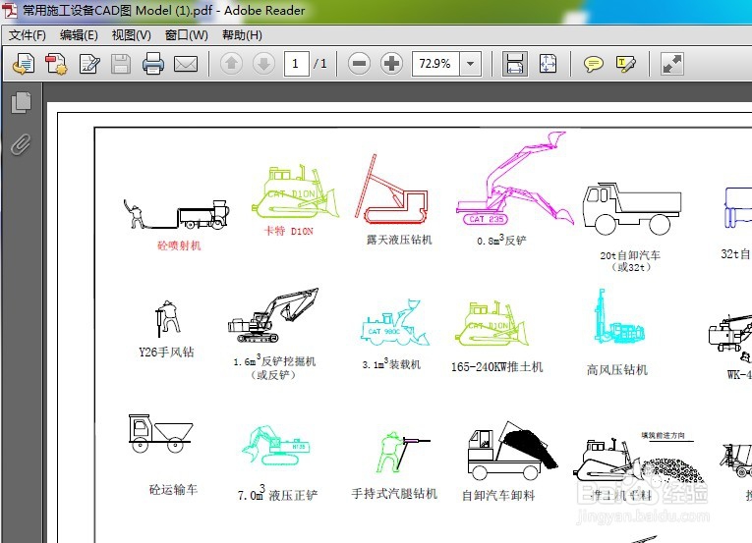Click the green handheld leg drill worker drawing
Viewport: 752px width, 543px height.
point(402,451)
